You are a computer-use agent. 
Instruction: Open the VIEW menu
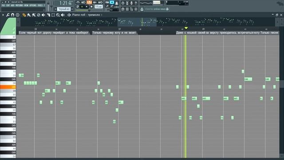tap(26, 5)
